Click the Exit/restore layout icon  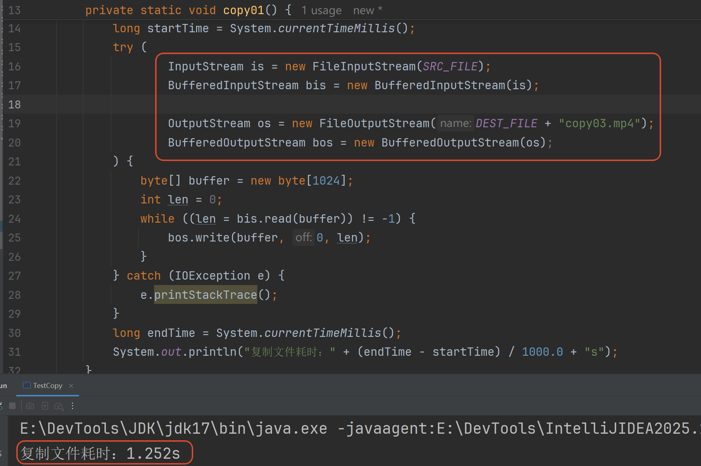coord(45,406)
